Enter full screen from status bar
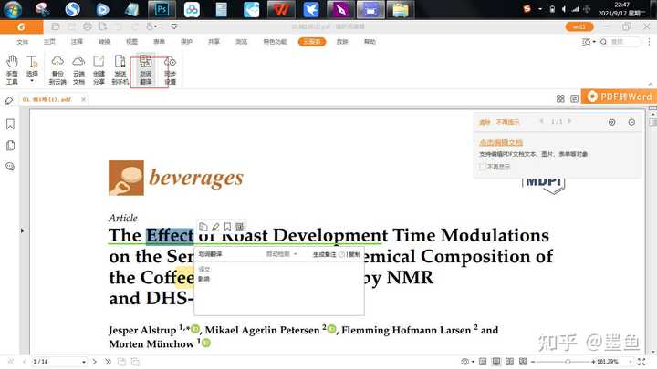Image resolution: width=657 pixels, height=369 pixels. tap(641, 362)
